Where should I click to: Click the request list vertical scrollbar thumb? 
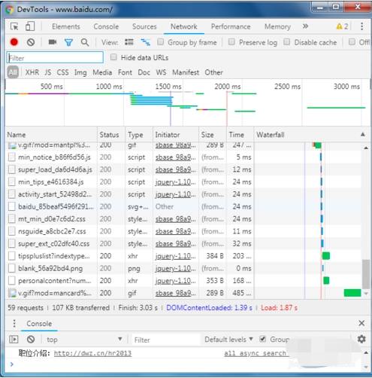[x=366, y=274]
